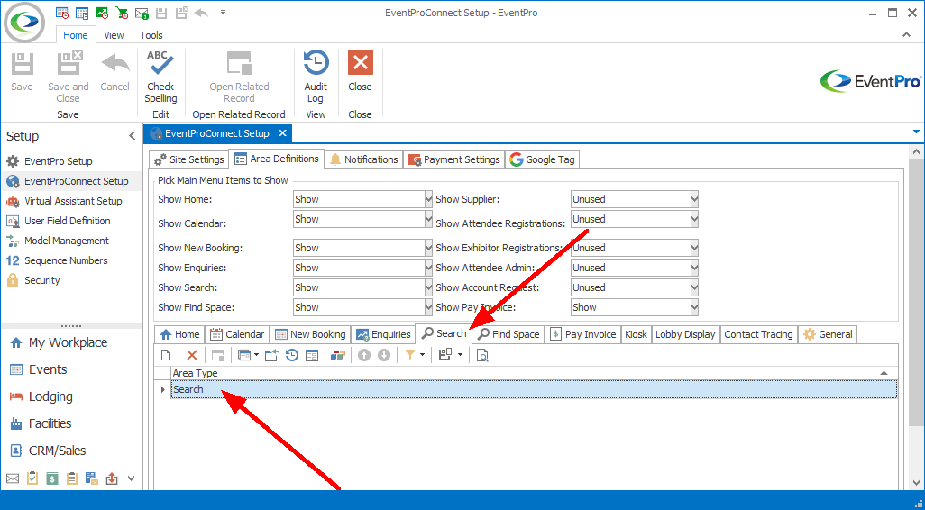Image resolution: width=925 pixels, height=510 pixels.
Task: Click the colored blocks icon in grid toolbar
Action: pos(337,355)
